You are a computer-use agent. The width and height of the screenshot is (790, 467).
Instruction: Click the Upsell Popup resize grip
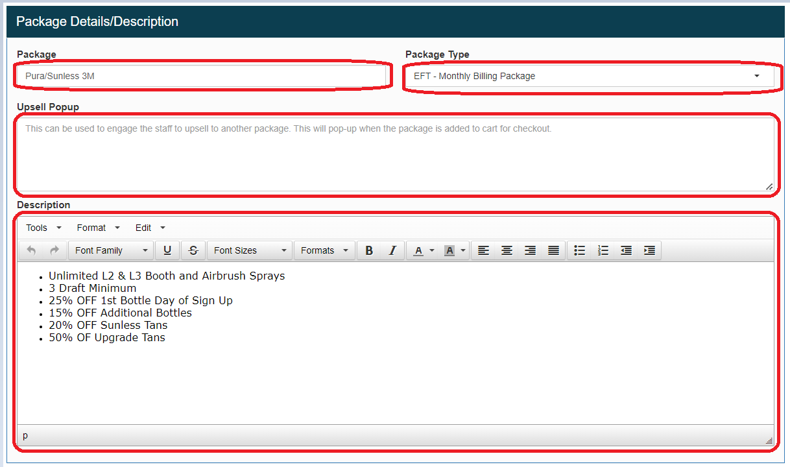[769, 187]
